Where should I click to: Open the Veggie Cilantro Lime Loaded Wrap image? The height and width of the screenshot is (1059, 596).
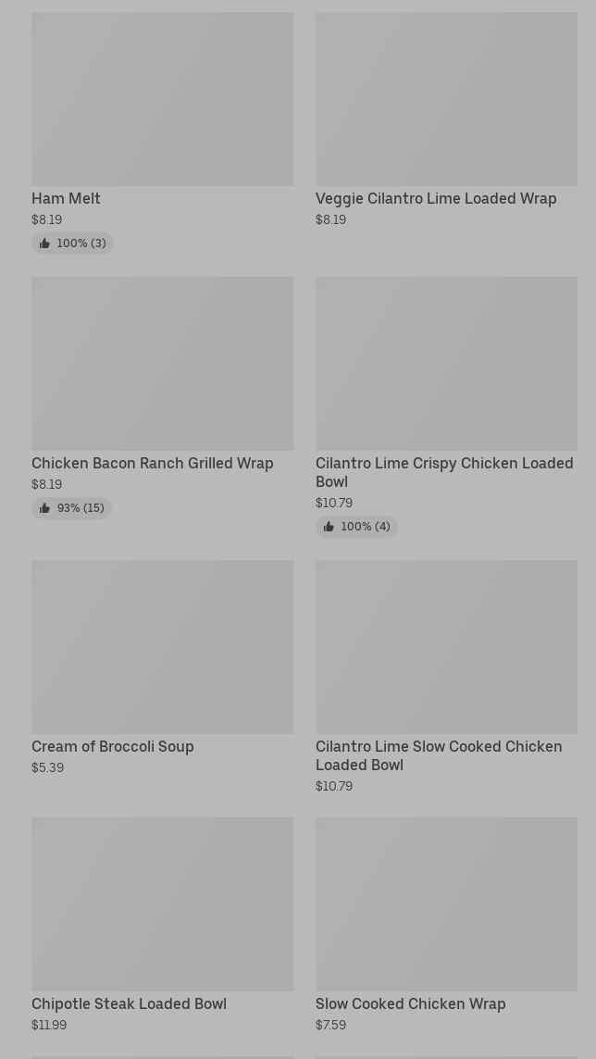446,99
